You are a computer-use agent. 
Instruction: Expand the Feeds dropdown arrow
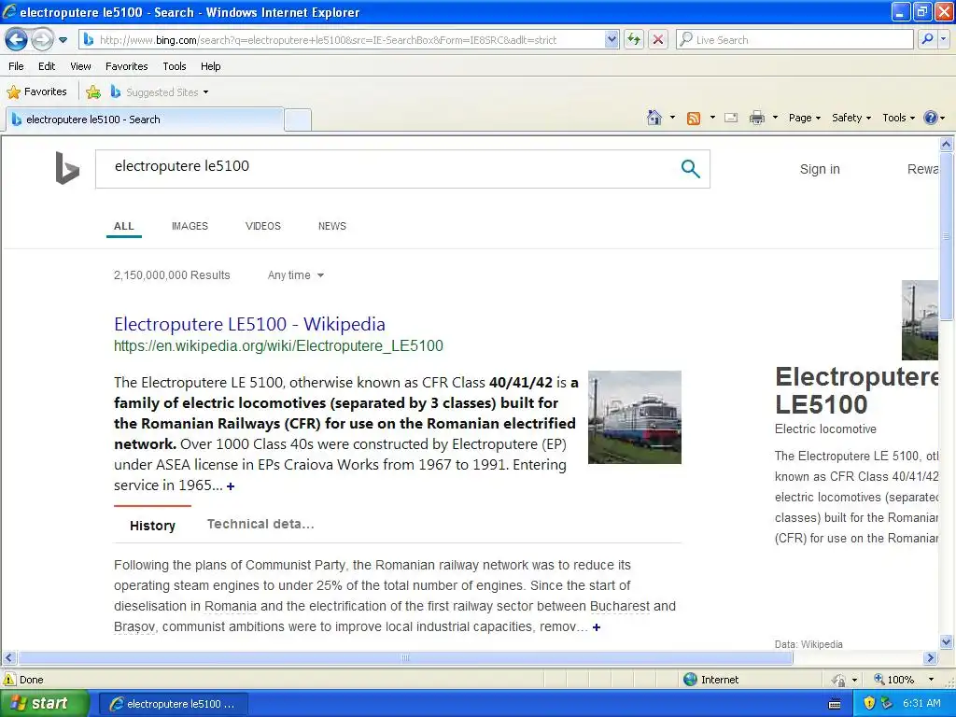pos(712,118)
